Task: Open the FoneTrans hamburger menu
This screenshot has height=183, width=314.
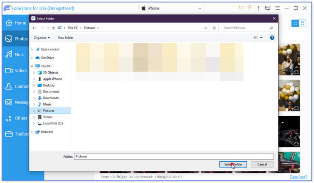Action: (277, 8)
